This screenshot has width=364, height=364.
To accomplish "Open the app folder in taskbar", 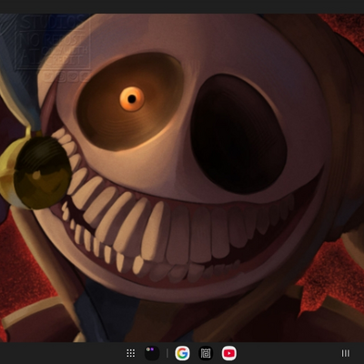I will [152, 353].
